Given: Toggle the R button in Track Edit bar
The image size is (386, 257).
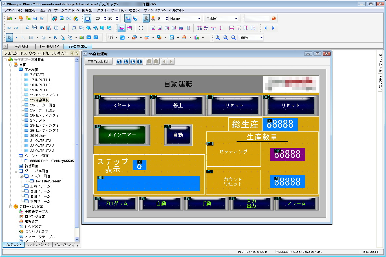Looking at the screenshot, I should click(133, 61).
